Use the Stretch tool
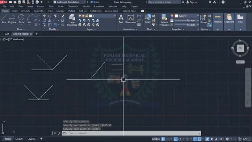The height and width of the screenshot is (142, 252). [x=44, y=25]
